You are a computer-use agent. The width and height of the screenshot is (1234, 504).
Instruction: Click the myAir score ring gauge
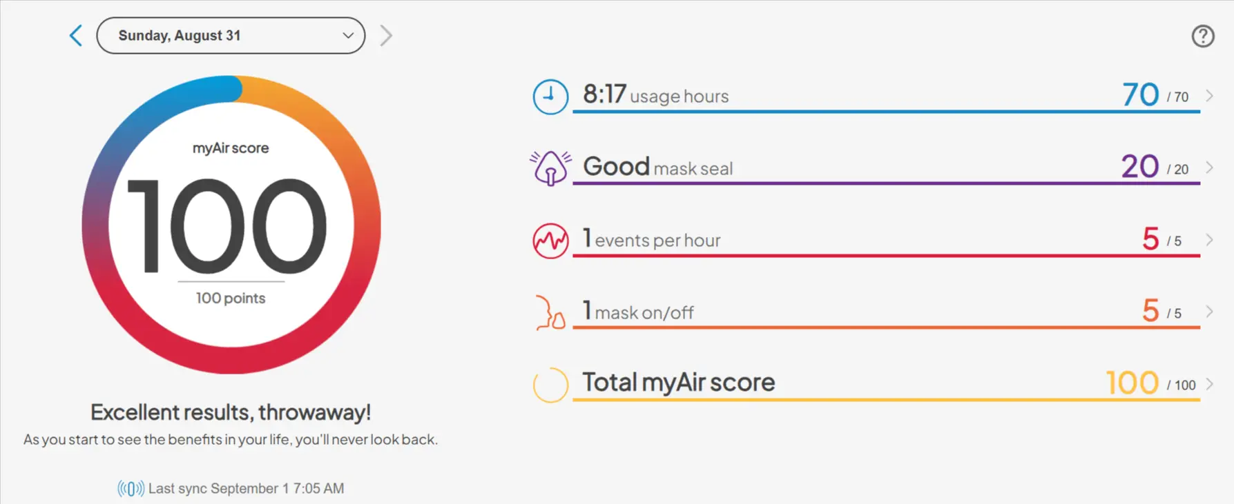(x=231, y=225)
